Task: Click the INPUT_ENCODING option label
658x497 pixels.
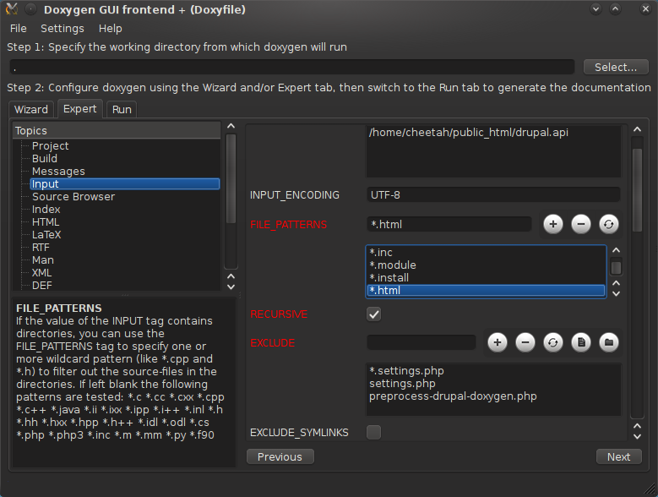Action: [x=295, y=194]
